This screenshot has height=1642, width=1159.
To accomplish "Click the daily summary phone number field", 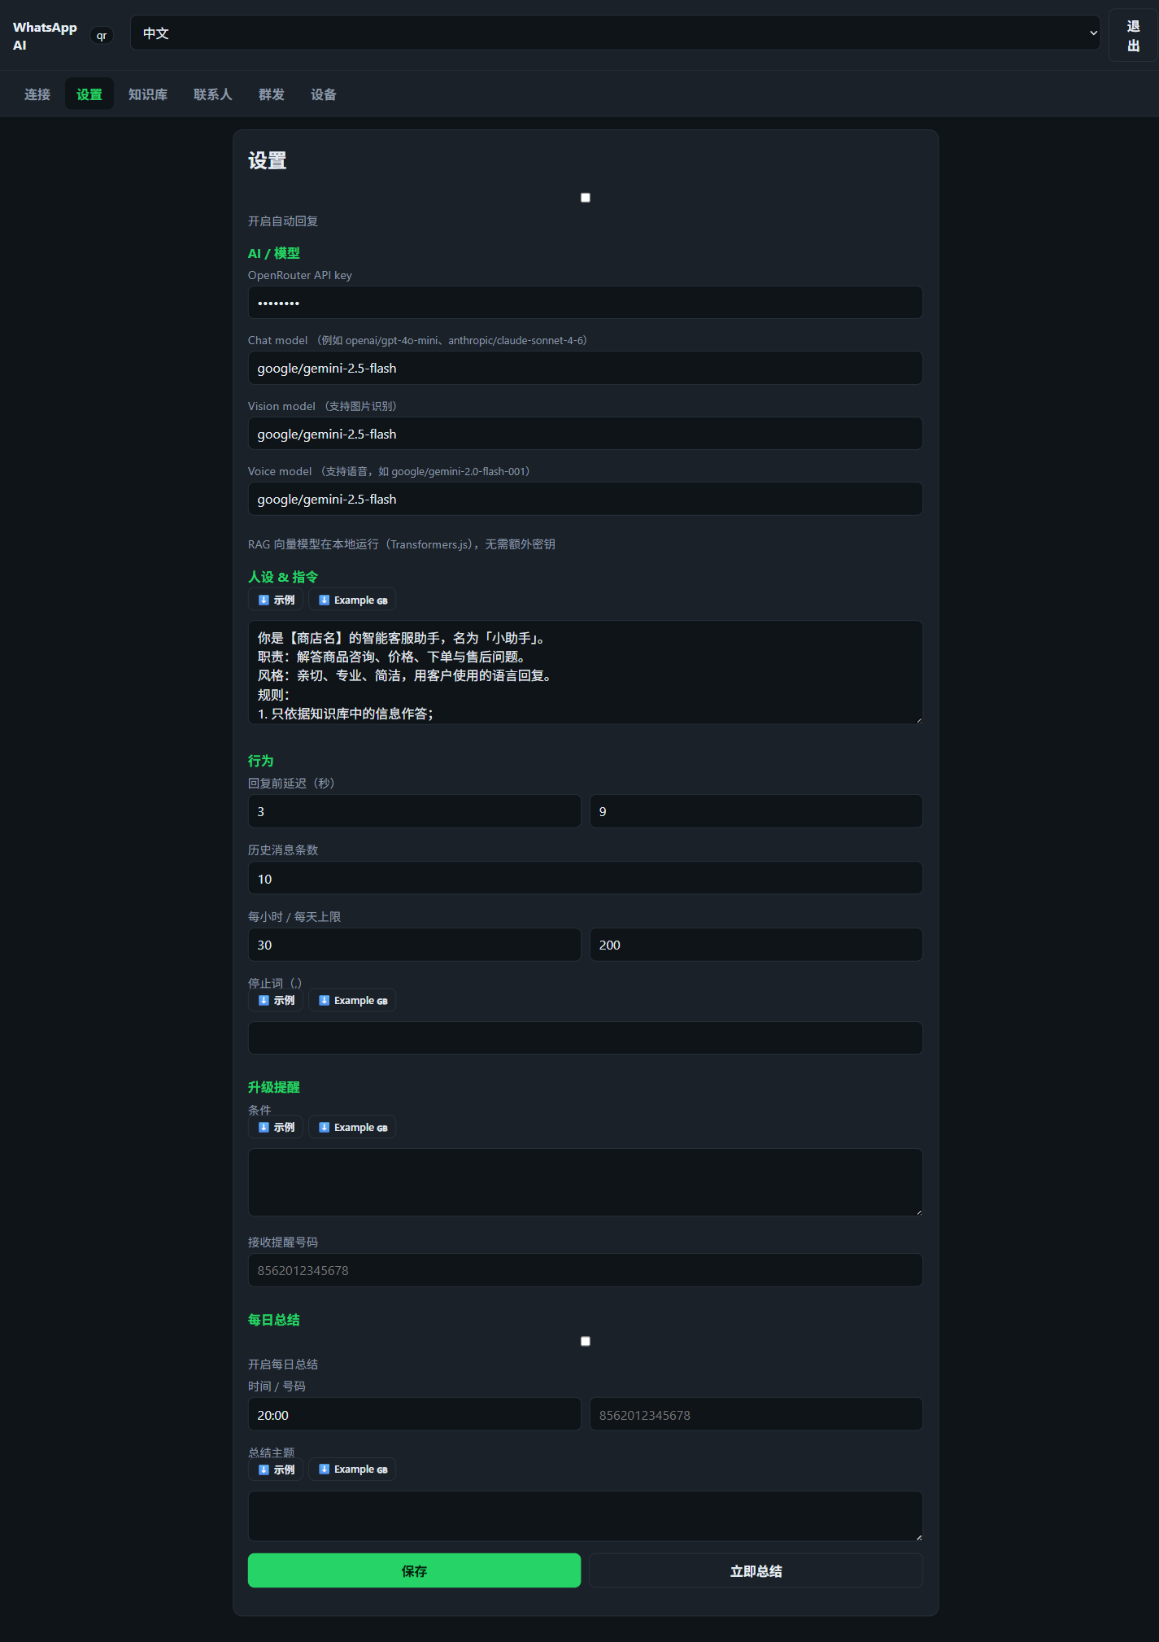I will tap(756, 1414).
